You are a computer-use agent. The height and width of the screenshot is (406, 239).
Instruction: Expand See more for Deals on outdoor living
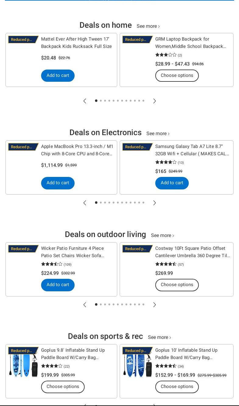(x=162, y=235)
